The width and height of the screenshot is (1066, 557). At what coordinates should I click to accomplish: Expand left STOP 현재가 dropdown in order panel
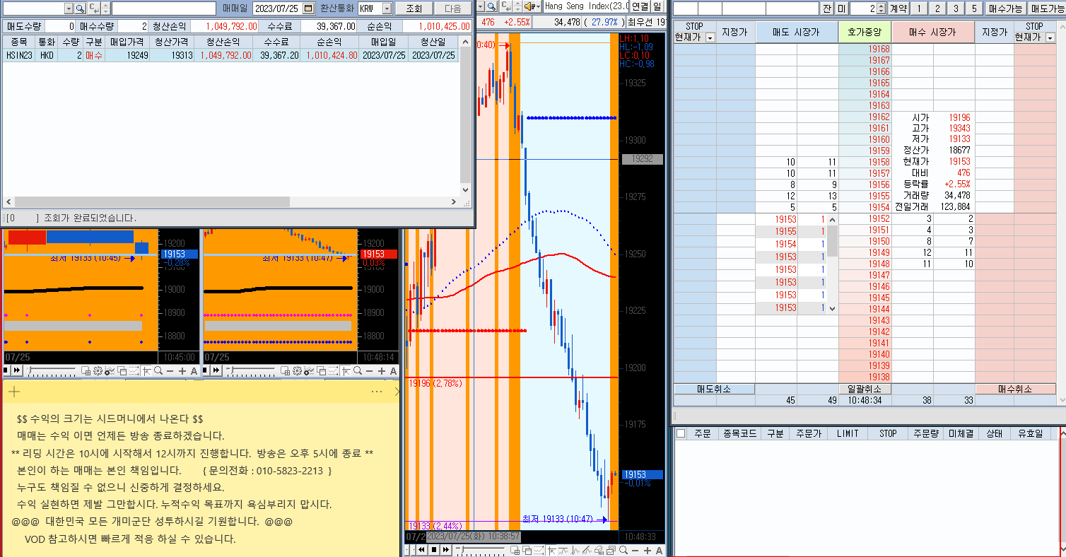pyautogui.click(x=710, y=37)
